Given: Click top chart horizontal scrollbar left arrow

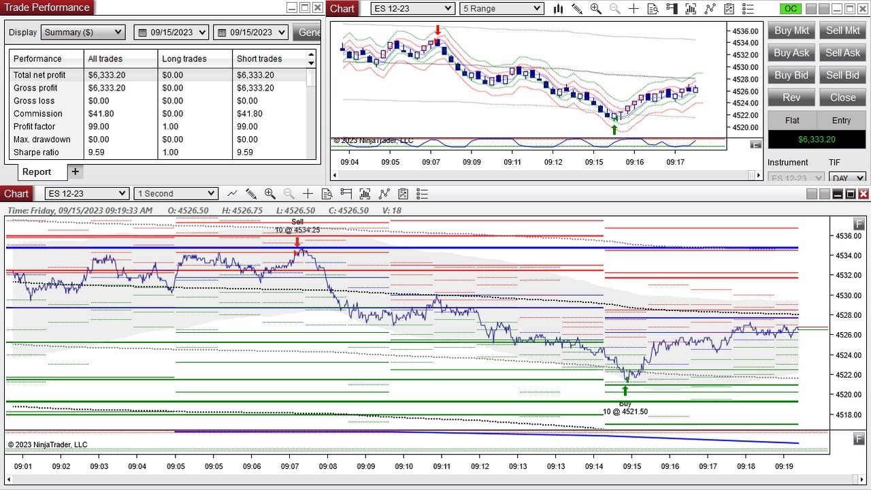Looking at the screenshot, I should (335, 175).
